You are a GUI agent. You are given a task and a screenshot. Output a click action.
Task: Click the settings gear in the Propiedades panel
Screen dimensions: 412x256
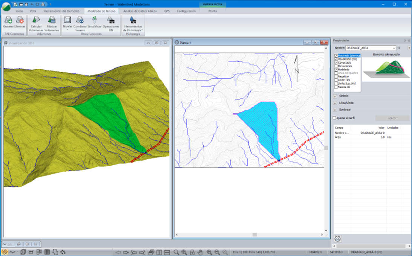(x=338, y=239)
